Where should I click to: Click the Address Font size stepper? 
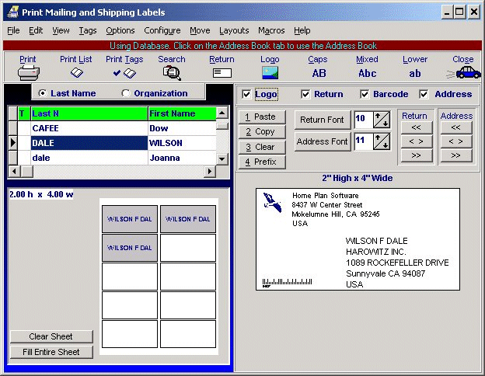pos(382,141)
